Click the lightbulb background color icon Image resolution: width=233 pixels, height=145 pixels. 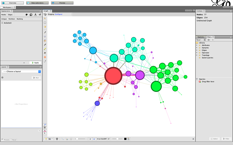point(46,139)
